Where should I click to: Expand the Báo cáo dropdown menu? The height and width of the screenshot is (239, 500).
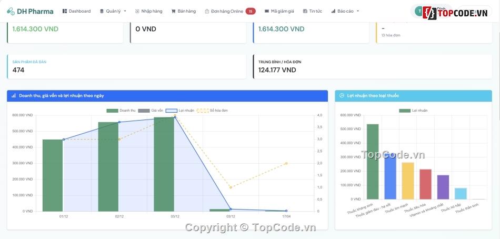pyautogui.click(x=345, y=11)
